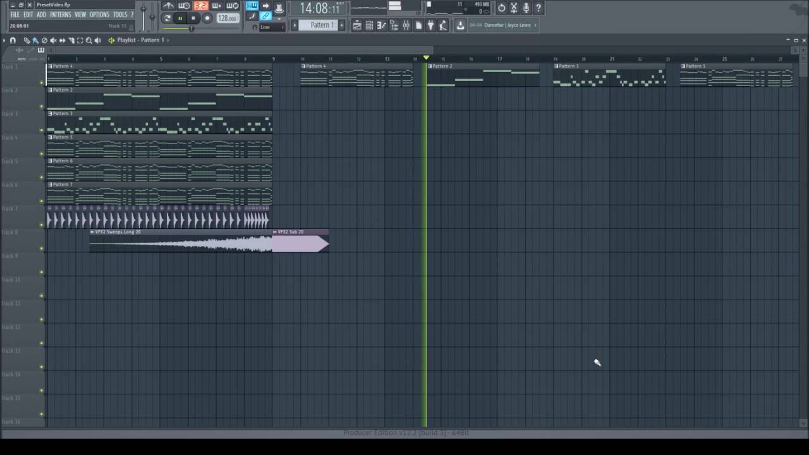Image resolution: width=809 pixels, height=455 pixels.
Task: Mute Track 4 via its green dot
Action: pyautogui.click(x=42, y=154)
